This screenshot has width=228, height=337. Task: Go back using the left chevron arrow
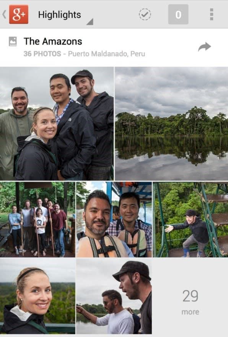(4, 15)
